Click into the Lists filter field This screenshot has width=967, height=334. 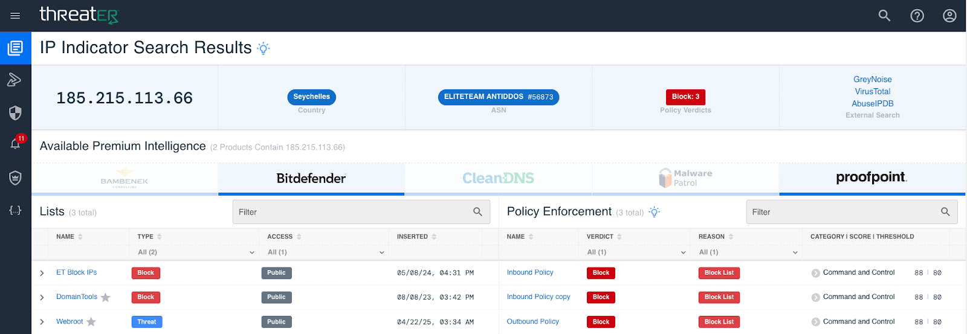(x=361, y=212)
